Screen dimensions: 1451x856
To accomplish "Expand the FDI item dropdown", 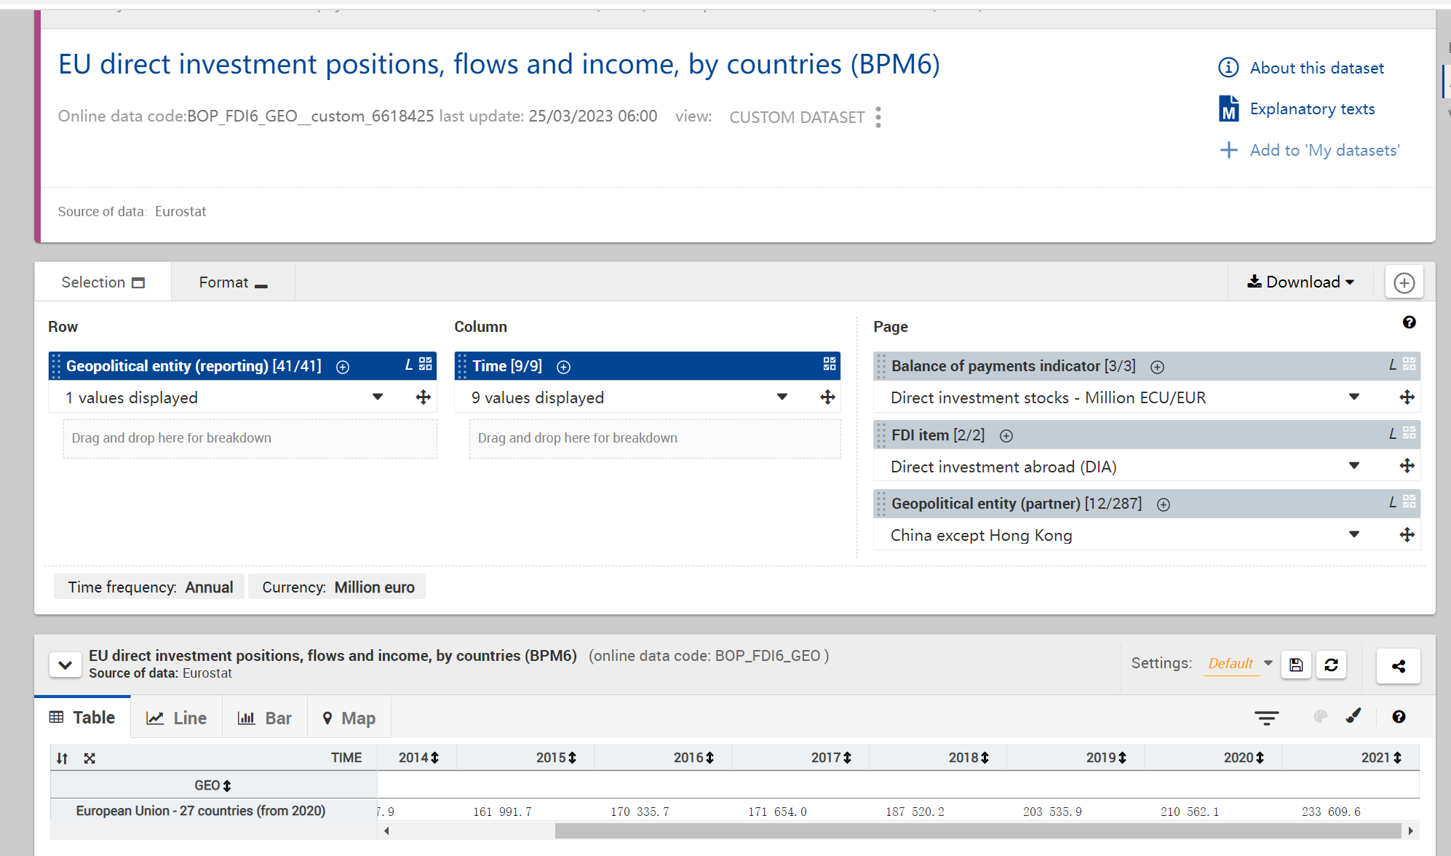I will 1353,466.
